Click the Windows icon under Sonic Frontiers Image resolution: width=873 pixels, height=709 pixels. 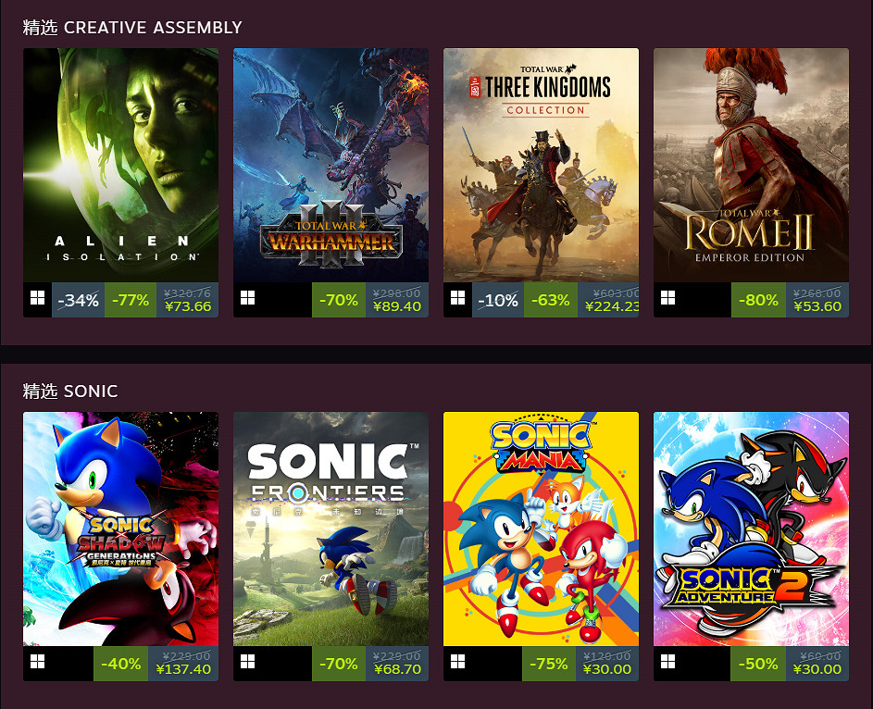click(247, 662)
